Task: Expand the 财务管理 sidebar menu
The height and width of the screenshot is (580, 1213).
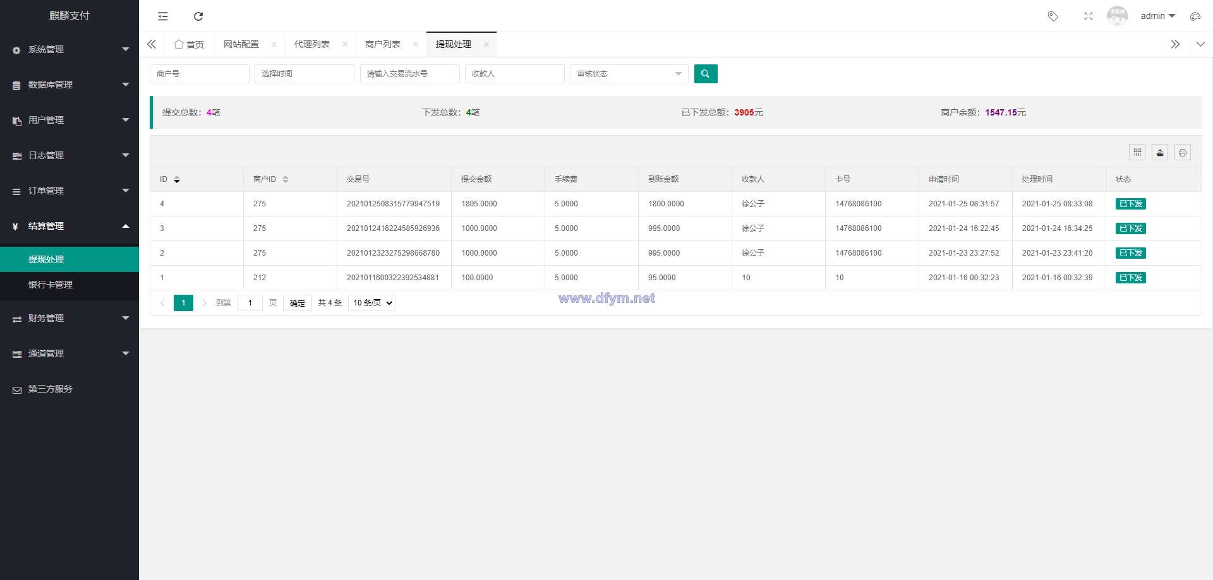Action: [x=69, y=318]
